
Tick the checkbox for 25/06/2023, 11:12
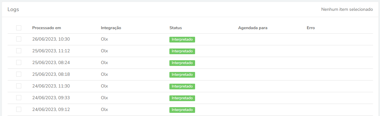[19, 51]
